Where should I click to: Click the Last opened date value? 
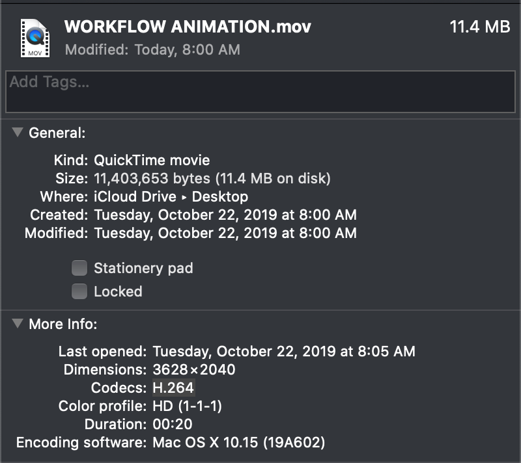click(283, 352)
